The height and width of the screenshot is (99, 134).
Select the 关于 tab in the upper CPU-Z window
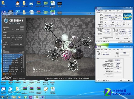(x=122, y=11)
